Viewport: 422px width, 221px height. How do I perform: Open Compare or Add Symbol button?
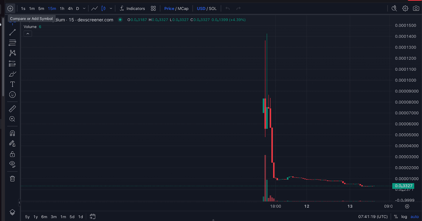tap(10, 8)
